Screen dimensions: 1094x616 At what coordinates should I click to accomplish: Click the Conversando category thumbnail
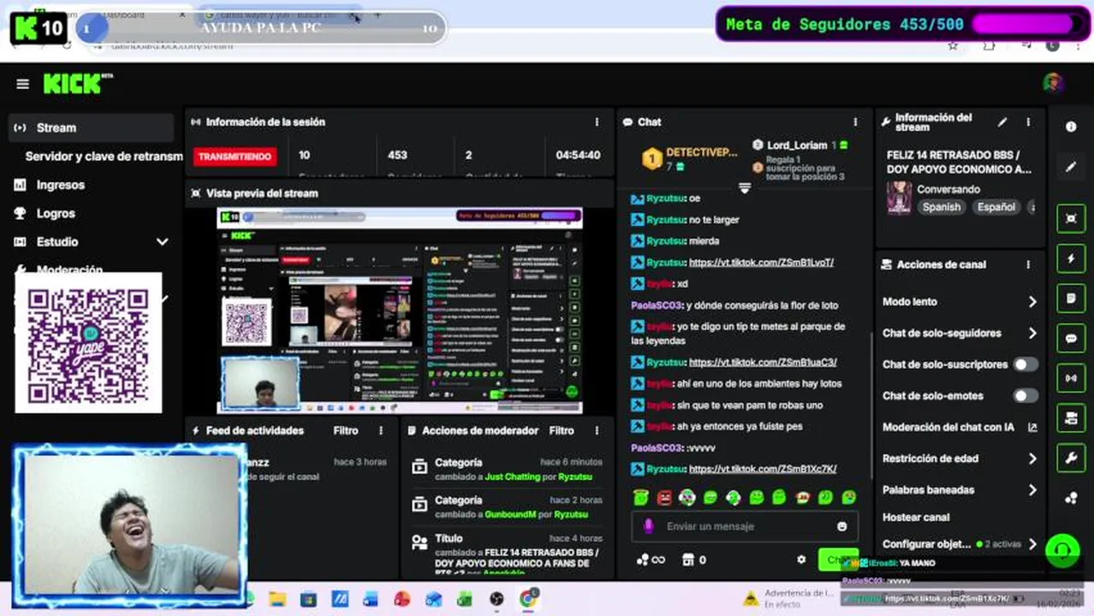tap(898, 198)
